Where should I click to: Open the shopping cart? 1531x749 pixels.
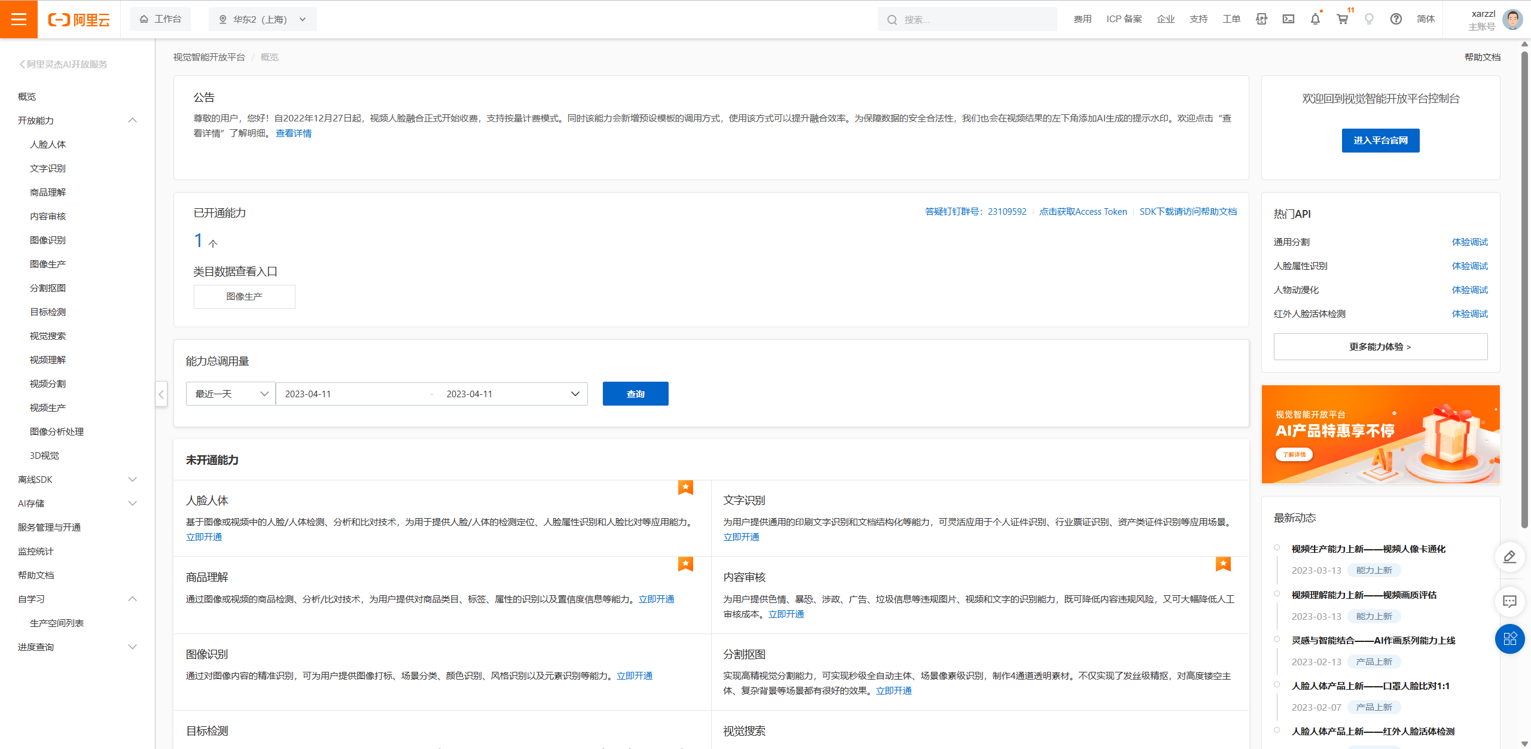[x=1342, y=19]
